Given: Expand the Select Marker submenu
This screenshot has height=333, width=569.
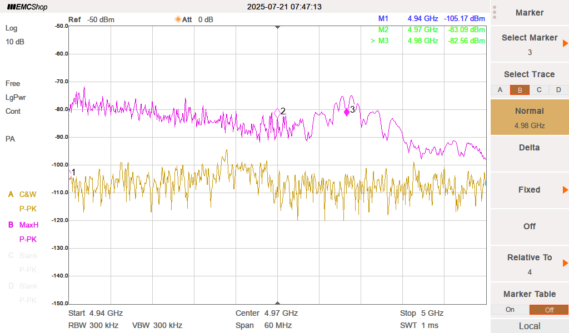Looking at the screenshot, I should [565, 44].
